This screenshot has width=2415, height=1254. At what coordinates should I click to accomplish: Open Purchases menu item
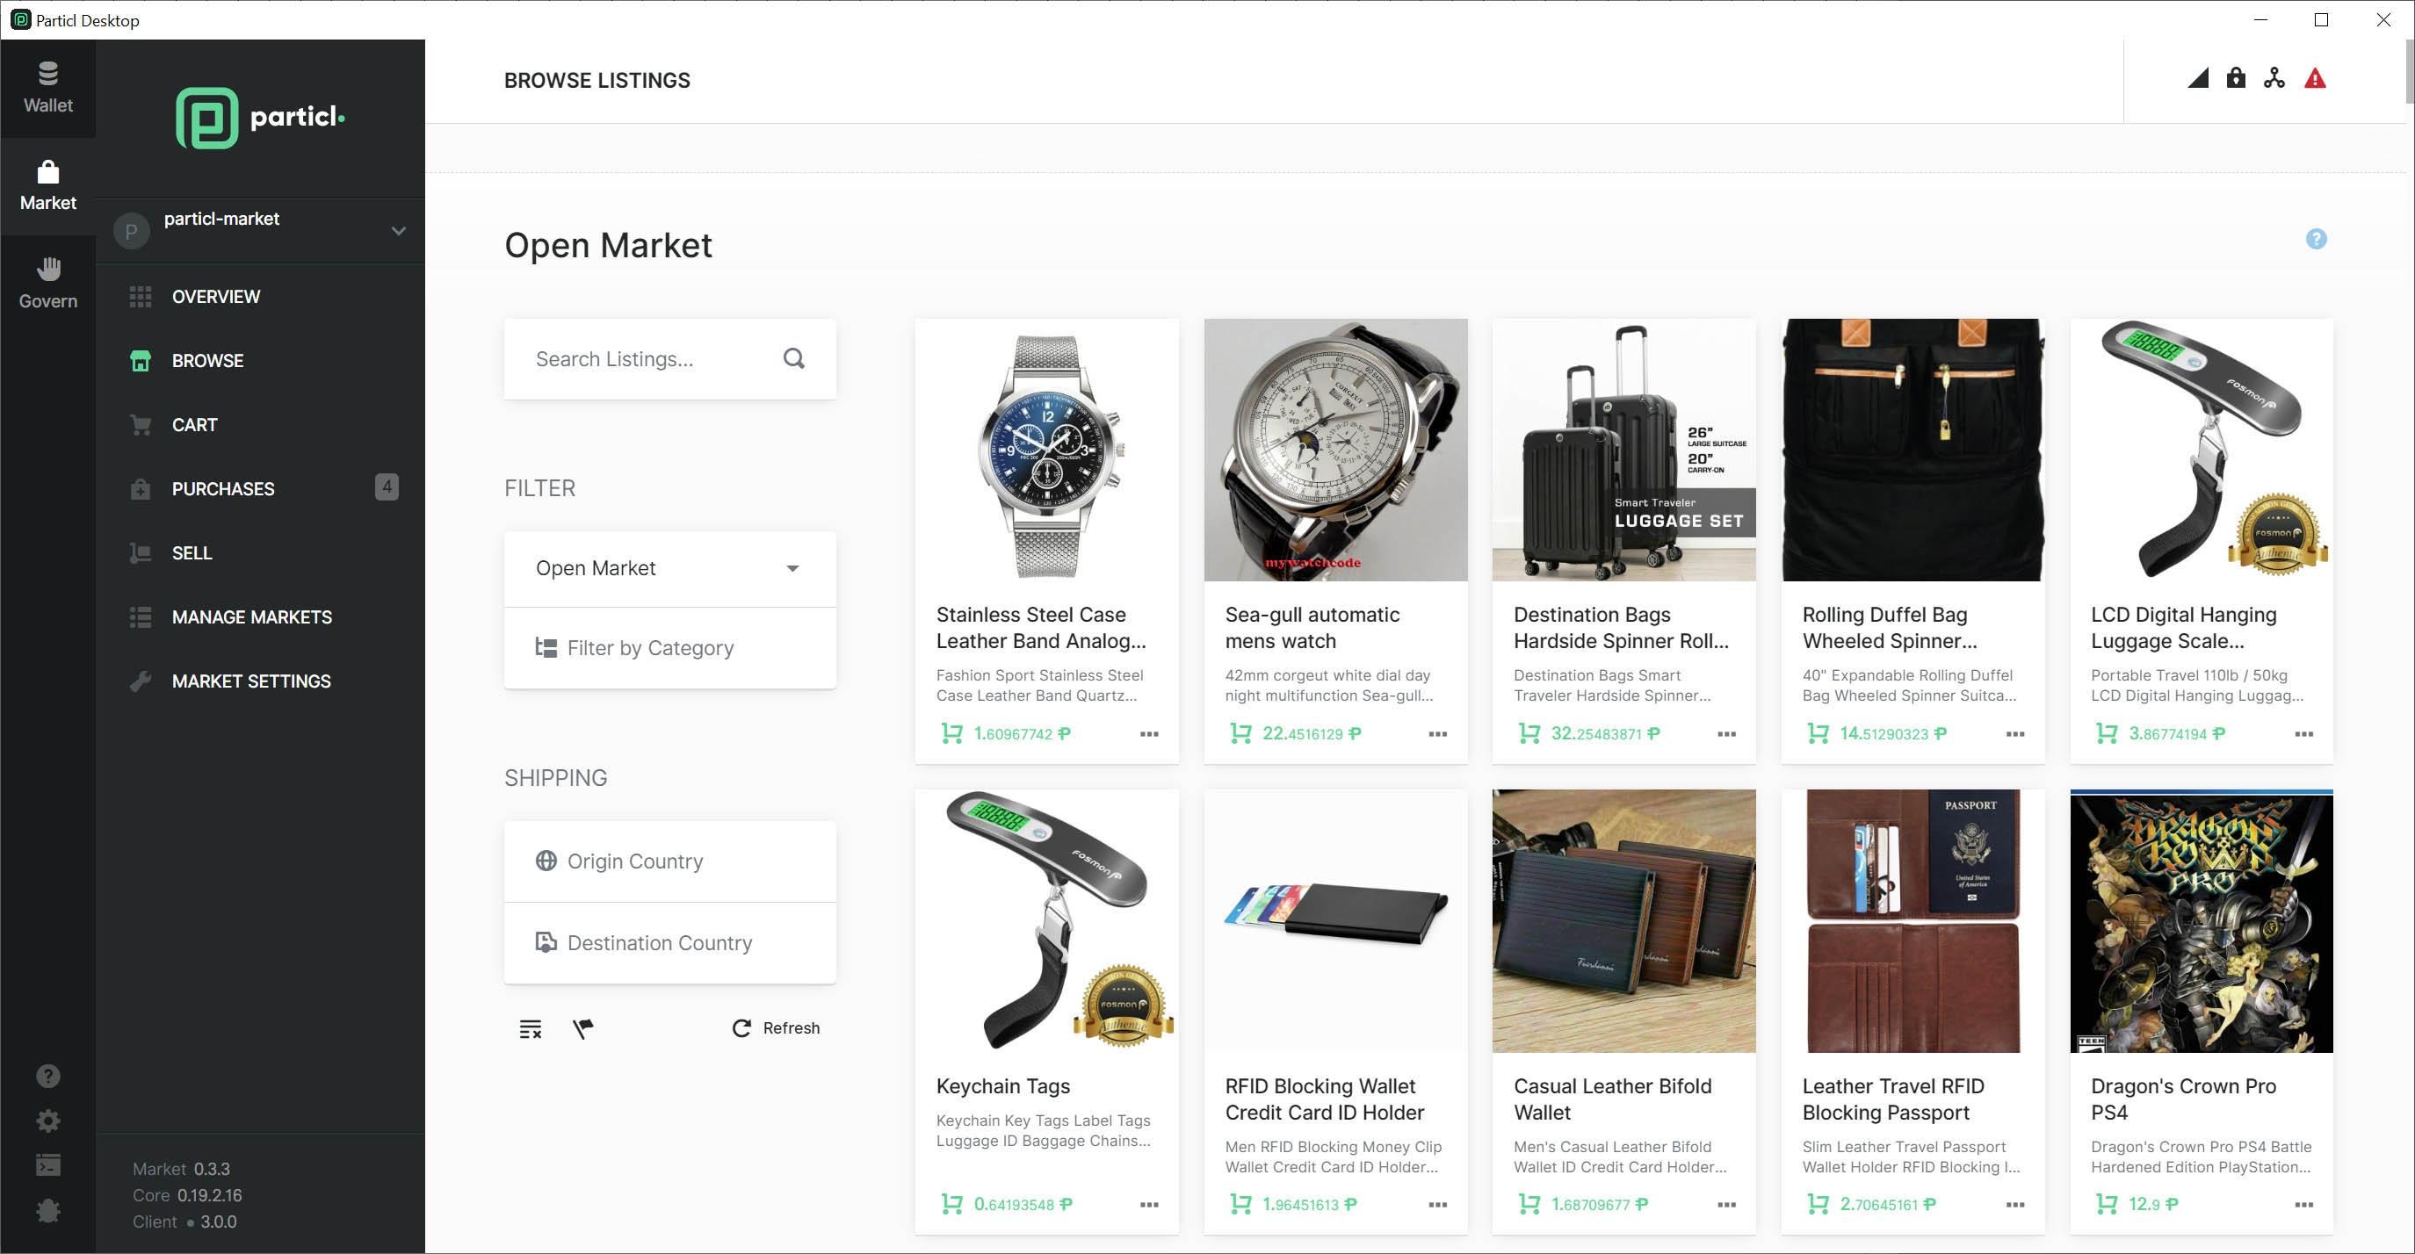(261, 489)
